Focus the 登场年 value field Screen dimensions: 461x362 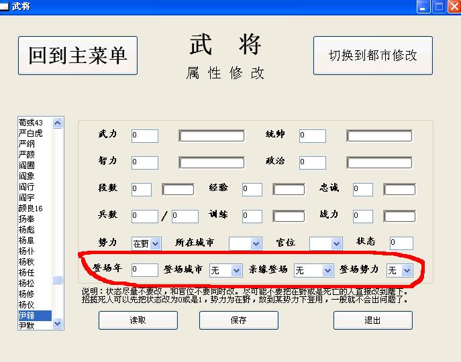(145, 270)
